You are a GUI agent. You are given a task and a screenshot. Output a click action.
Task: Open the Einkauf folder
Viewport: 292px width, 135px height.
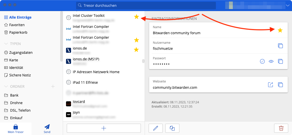click(x=13, y=118)
